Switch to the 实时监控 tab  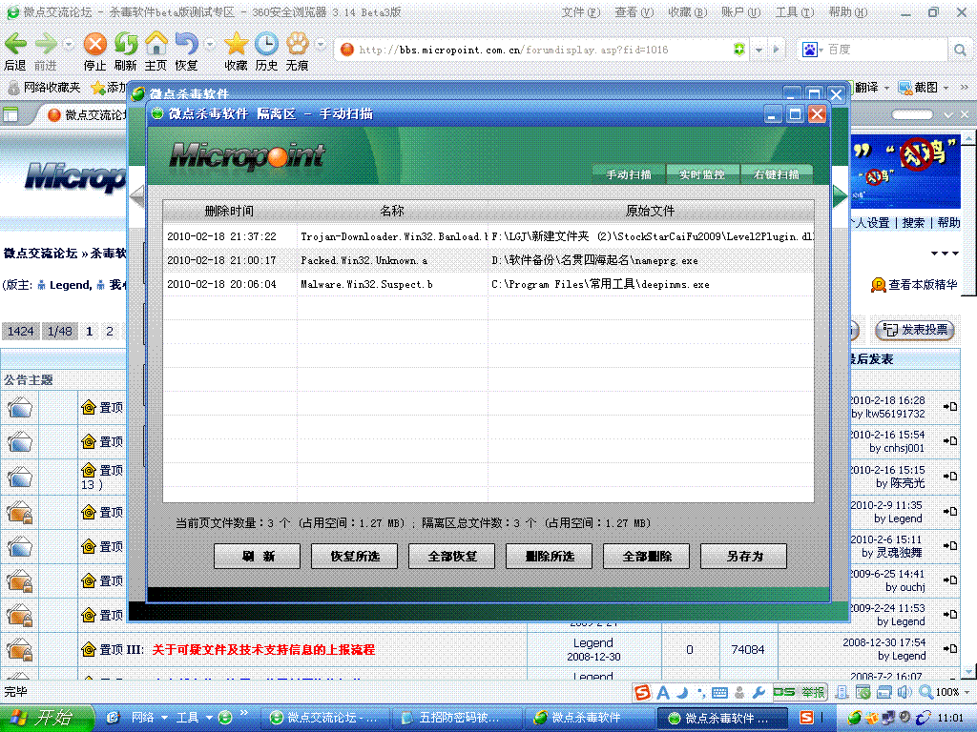701,174
